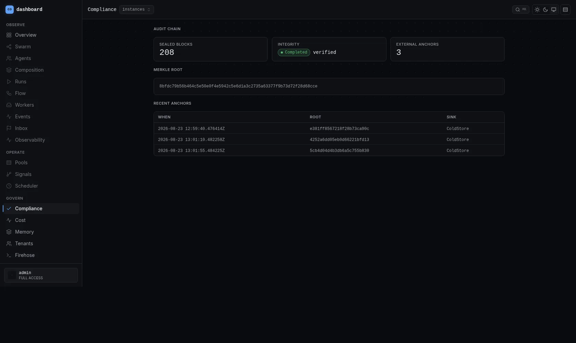The image size is (576, 343).
Task: Open the Pools sidebar icon
Action: click(x=9, y=163)
